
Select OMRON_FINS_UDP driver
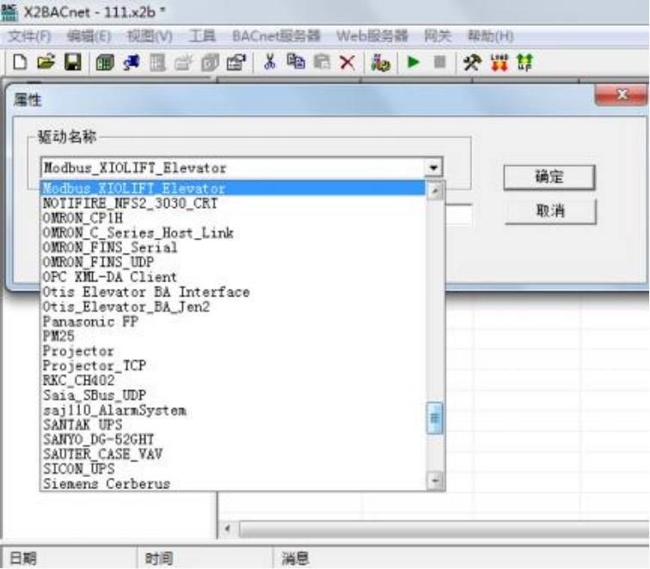pyautogui.click(x=233, y=262)
